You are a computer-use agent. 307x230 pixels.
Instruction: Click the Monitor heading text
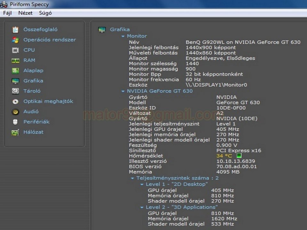(137, 36)
